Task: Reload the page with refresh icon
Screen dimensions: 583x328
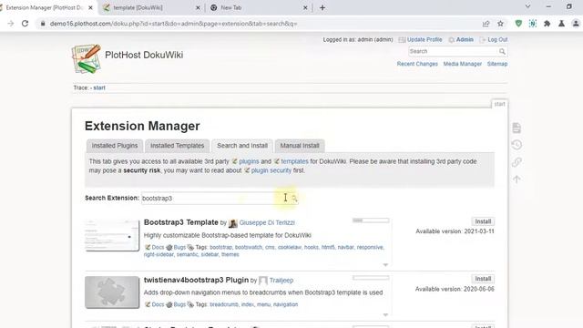Action: 25,24
